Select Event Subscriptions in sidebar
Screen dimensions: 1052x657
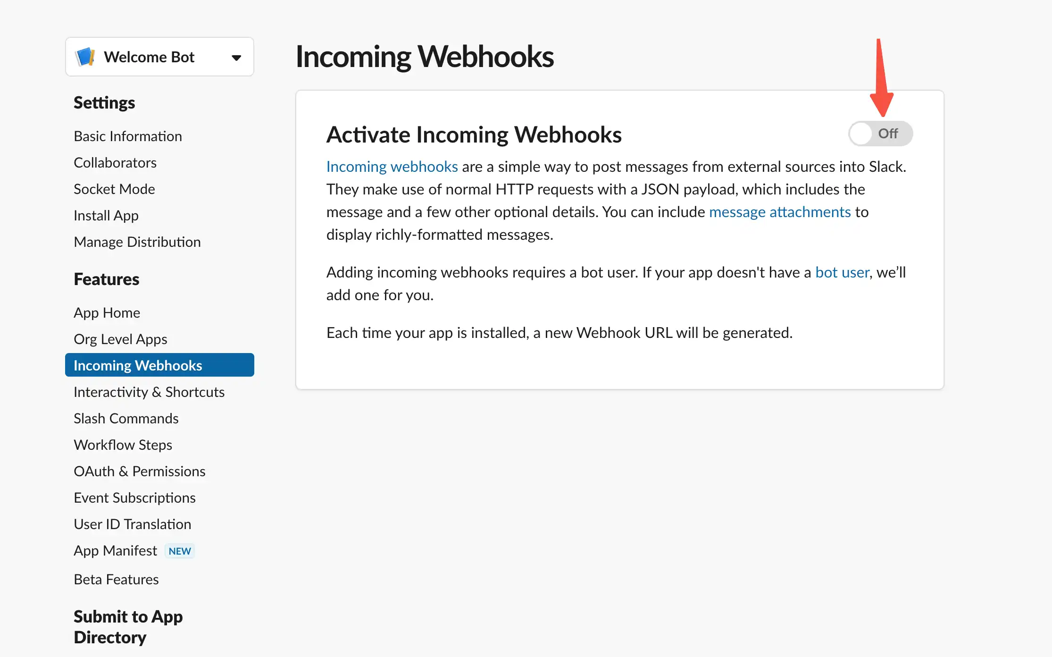click(x=134, y=497)
